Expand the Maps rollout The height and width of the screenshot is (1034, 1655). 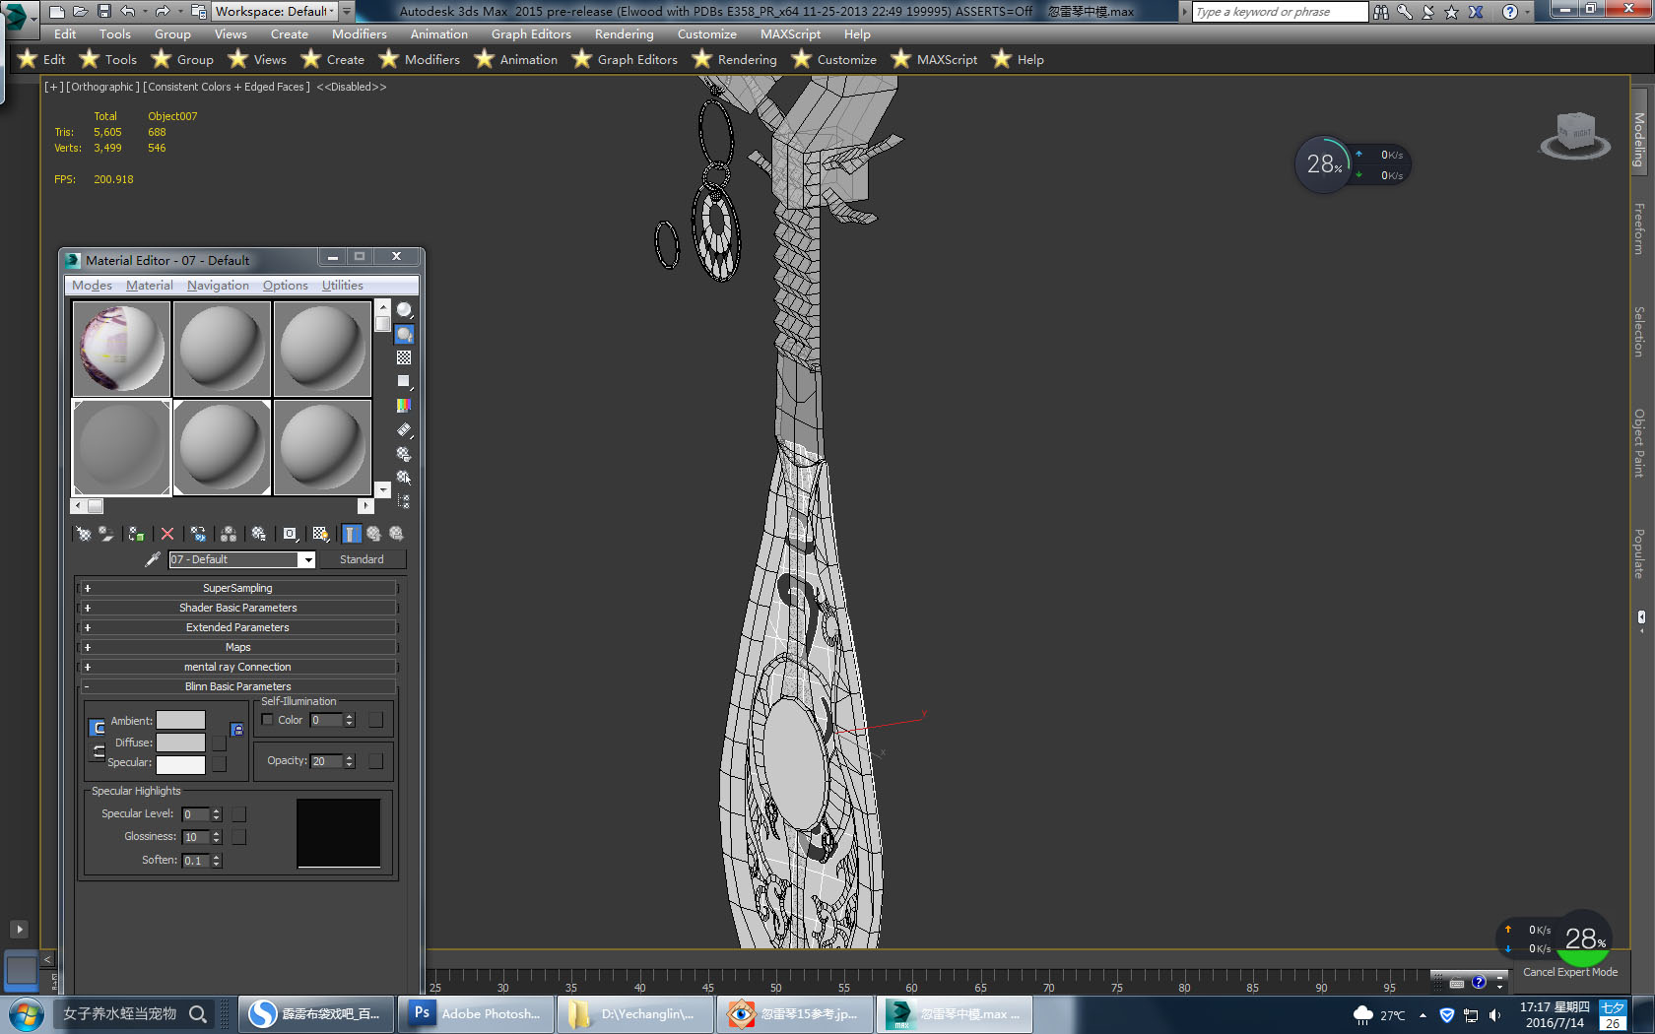click(237, 647)
